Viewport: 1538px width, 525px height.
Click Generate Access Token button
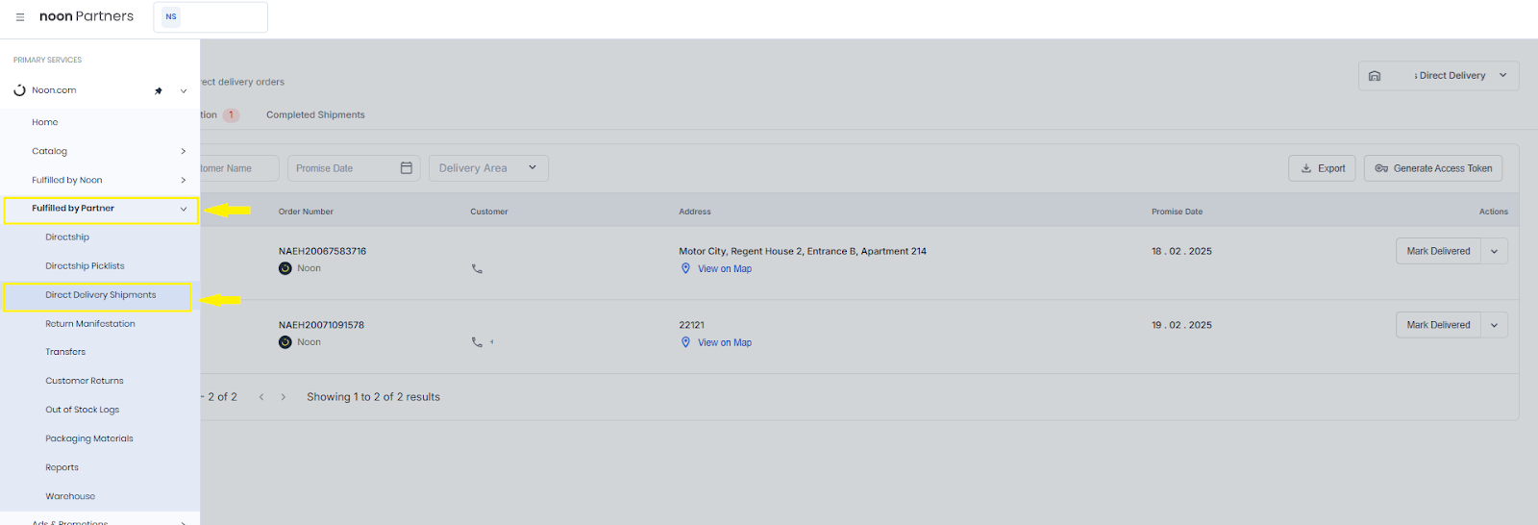1433,168
